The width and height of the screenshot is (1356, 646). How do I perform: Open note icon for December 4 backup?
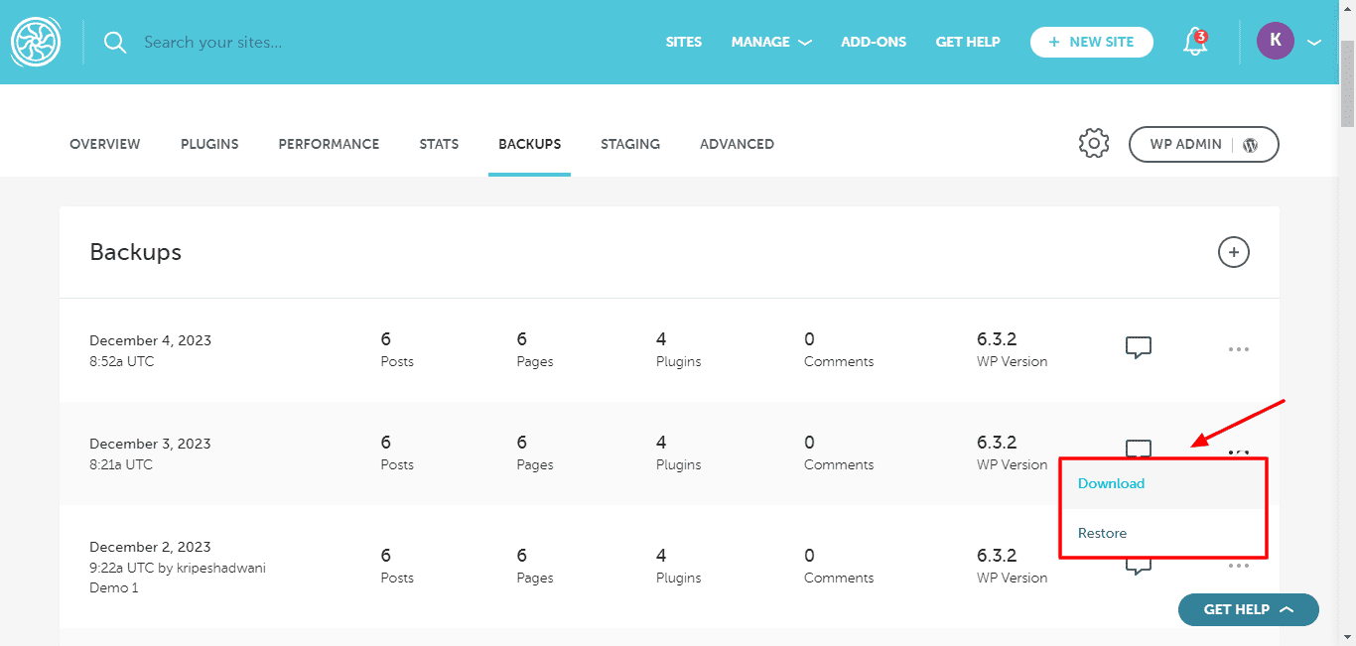point(1138,348)
